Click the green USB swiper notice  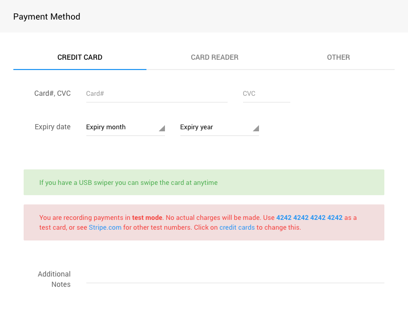click(203, 182)
